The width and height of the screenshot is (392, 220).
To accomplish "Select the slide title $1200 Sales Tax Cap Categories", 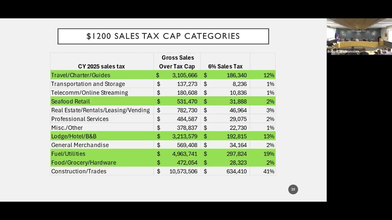I will [x=163, y=36].
